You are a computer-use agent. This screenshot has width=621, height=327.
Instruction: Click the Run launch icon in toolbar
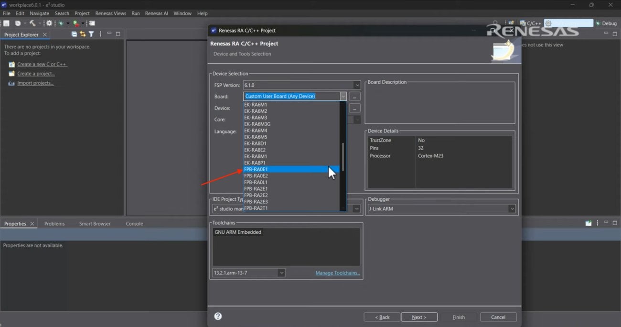(76, 23)
